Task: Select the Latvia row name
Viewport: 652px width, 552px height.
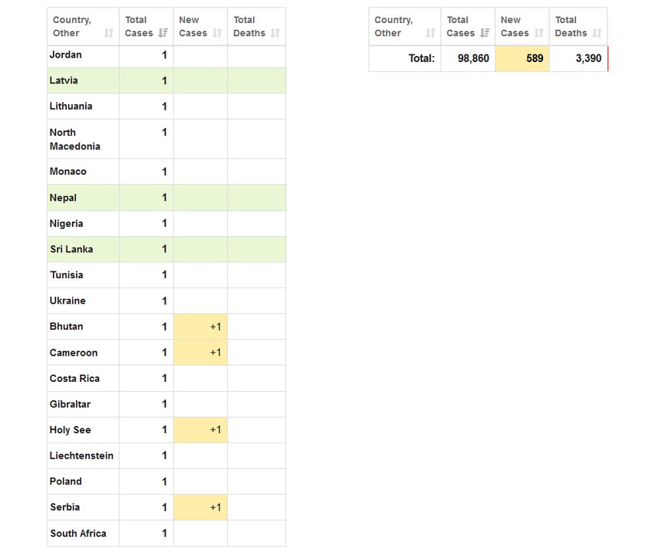Action: 64,80
